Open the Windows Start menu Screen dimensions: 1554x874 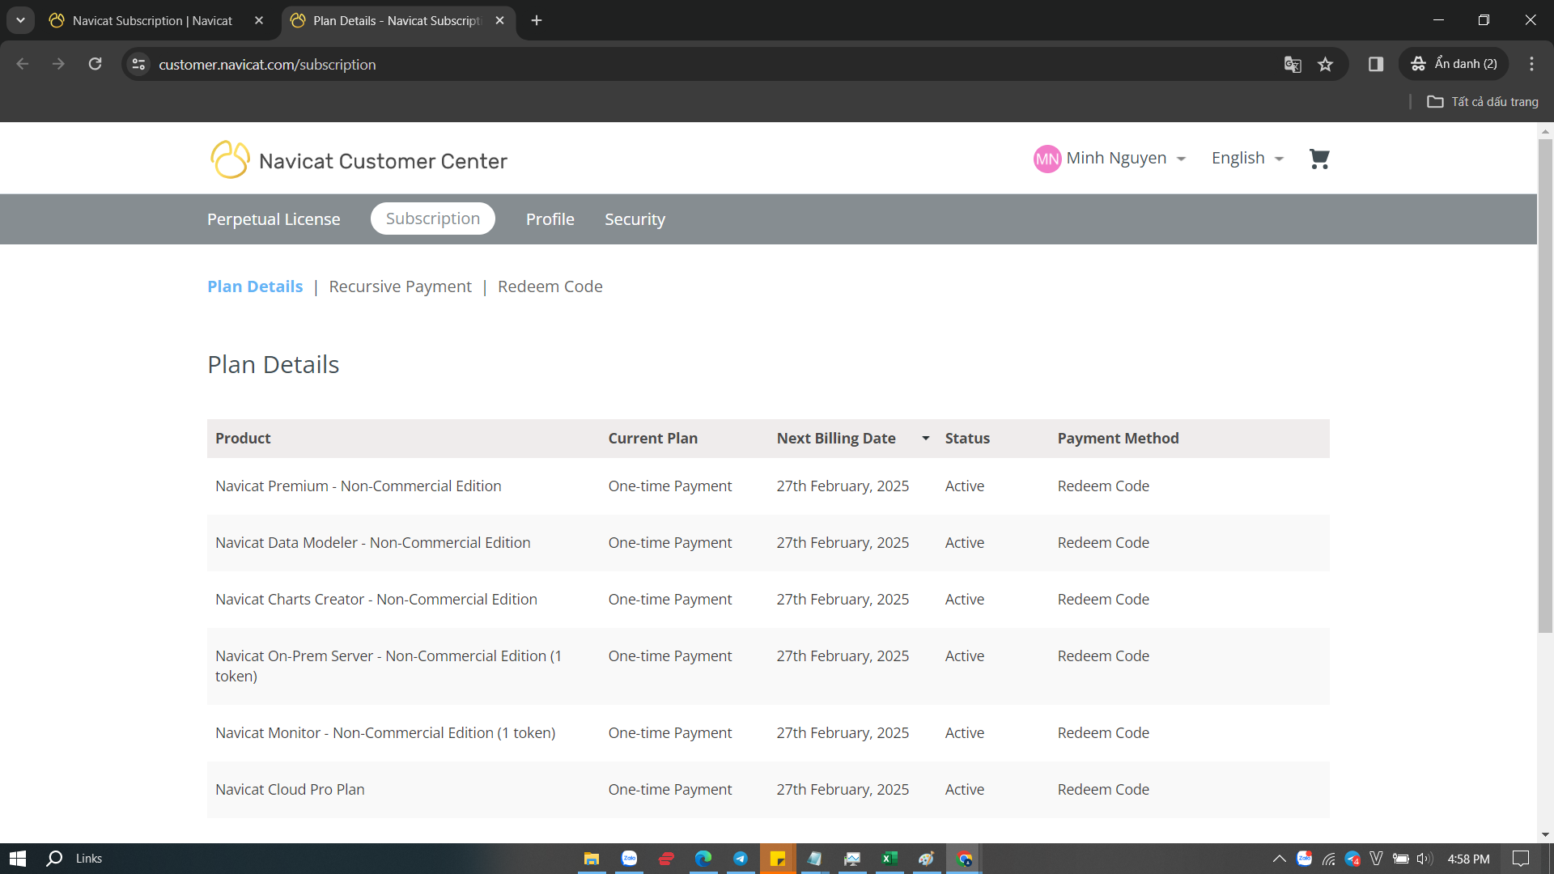[18, 859]
